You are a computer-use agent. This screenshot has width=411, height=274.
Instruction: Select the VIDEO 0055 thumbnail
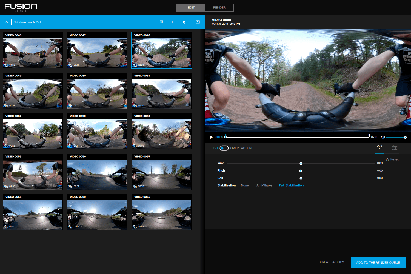[x=33, y=172]
